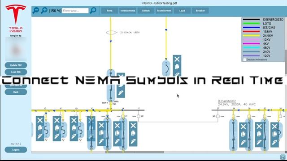Choose the Load toolbar button
Screen dimensions: 287x161
point(182,11)
